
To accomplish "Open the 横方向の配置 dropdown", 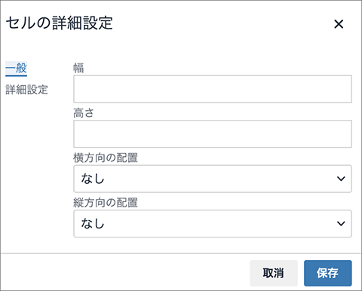I will coord(213,179).
